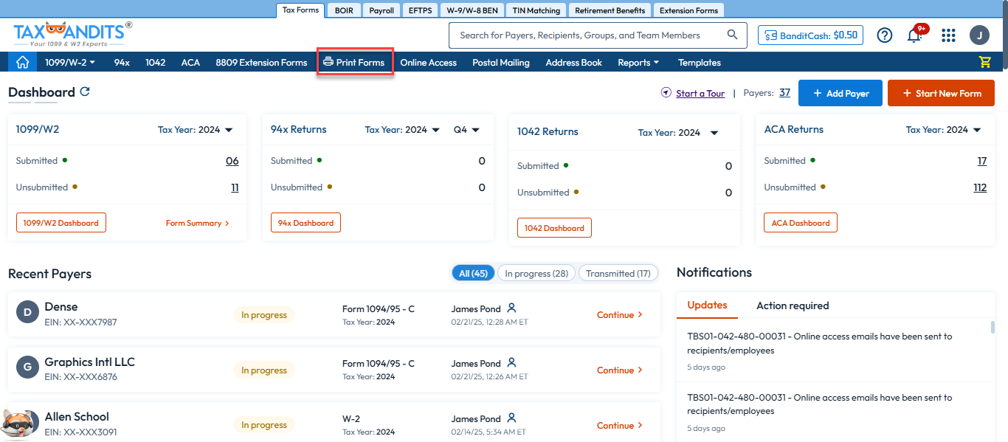Viewport: 1008px width, 442px height.
Task: Open the ACA menu item
Action: [190, 62]
